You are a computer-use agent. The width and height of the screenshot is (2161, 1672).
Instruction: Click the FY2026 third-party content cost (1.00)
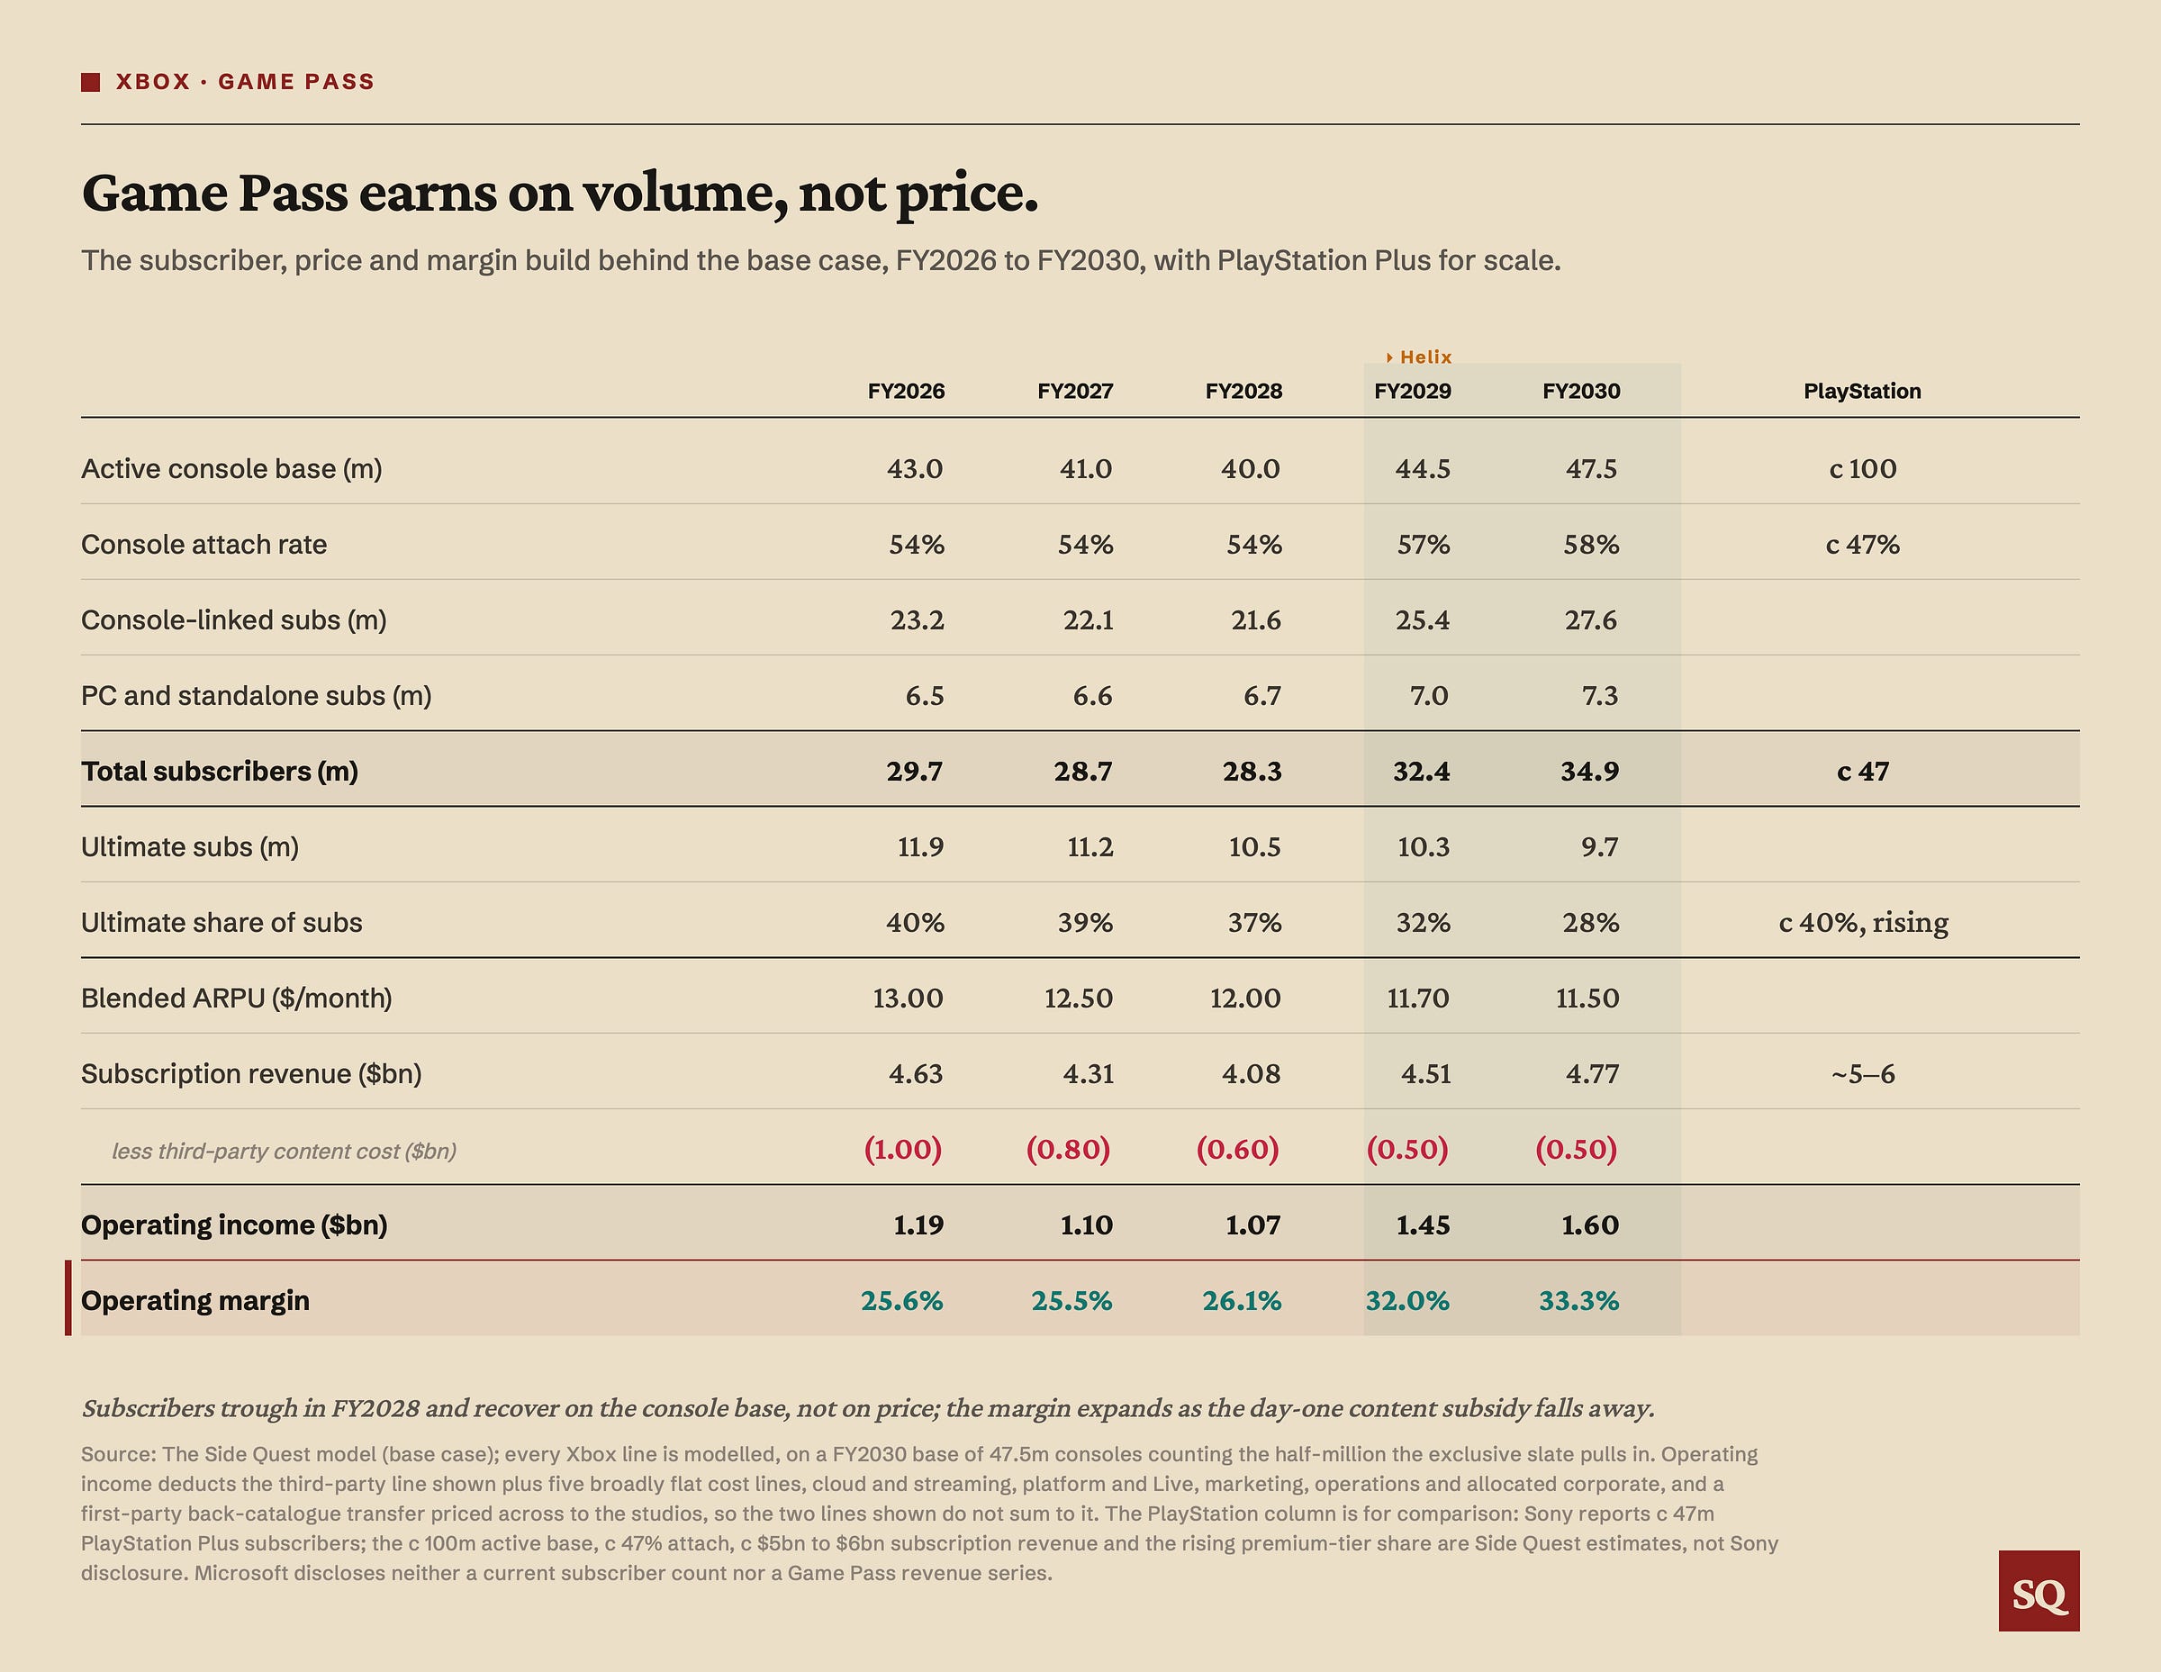[x=903, y=1149]
